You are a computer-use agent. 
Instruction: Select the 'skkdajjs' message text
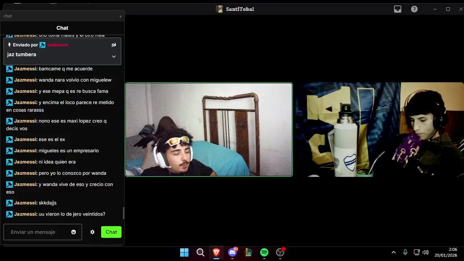(47, 203)
